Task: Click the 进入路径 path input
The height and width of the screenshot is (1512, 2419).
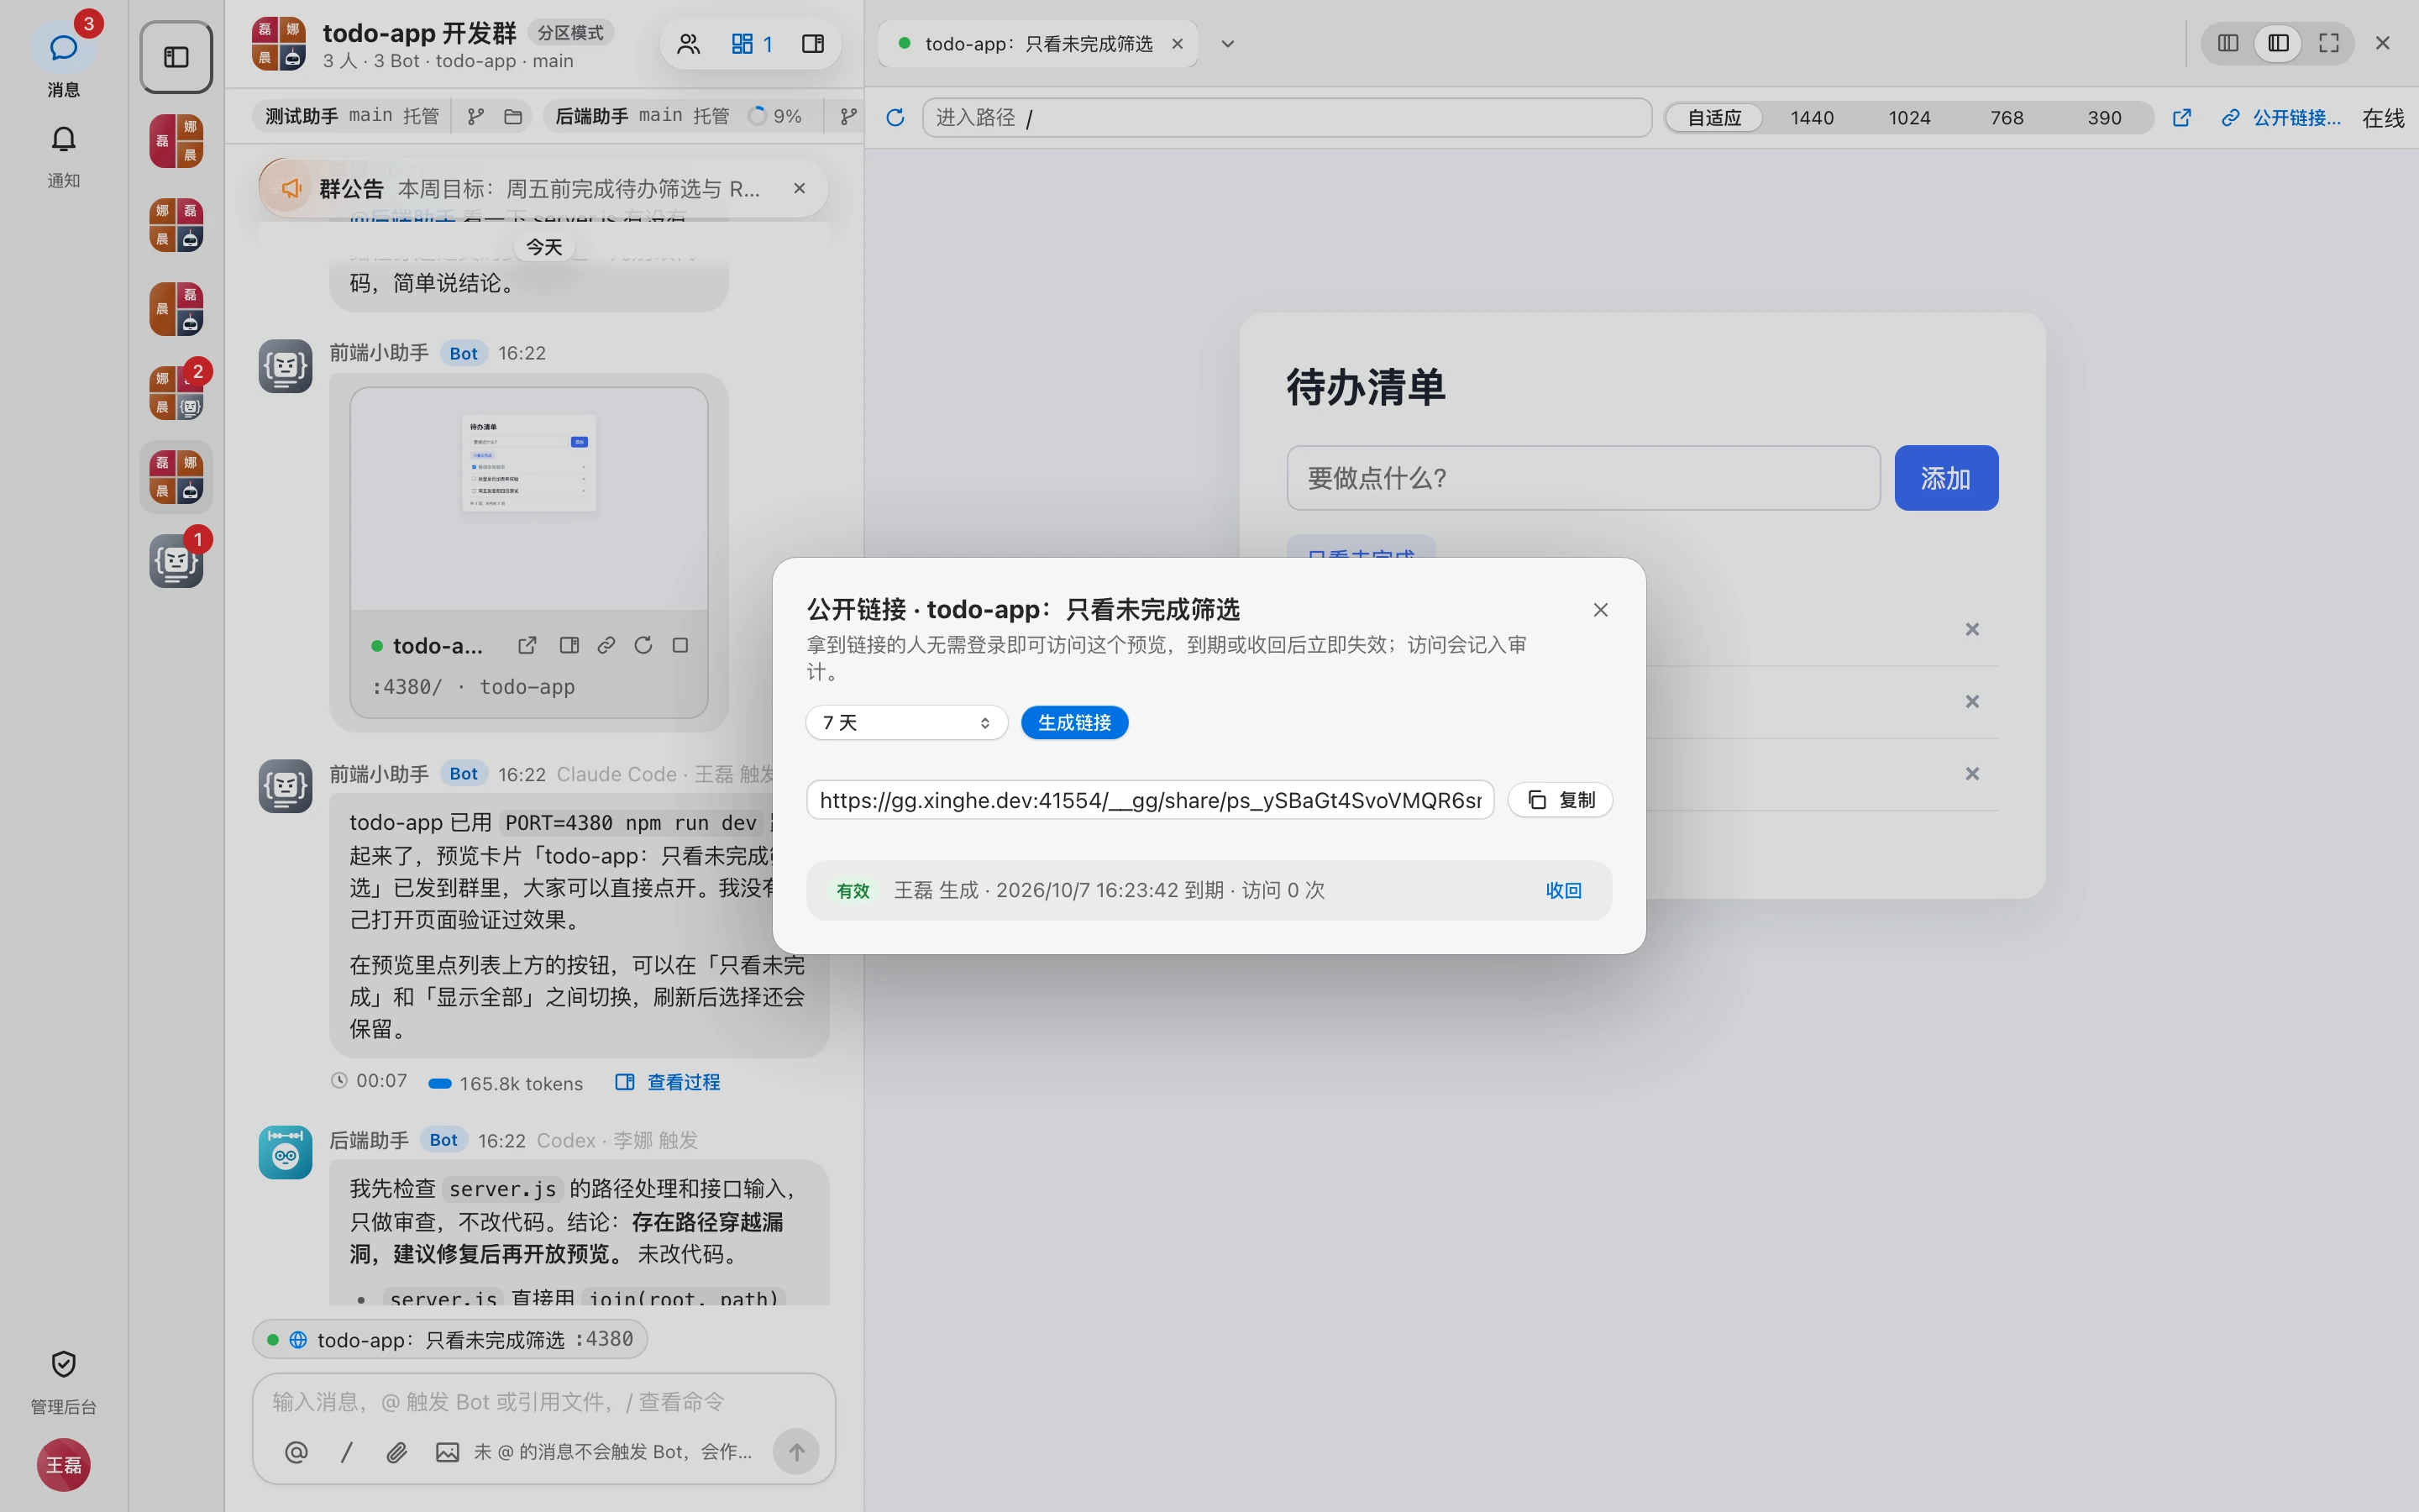Action: 1287,118
